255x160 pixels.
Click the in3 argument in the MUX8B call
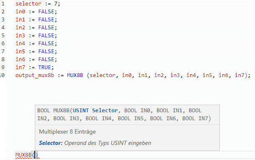pos(175,75)
